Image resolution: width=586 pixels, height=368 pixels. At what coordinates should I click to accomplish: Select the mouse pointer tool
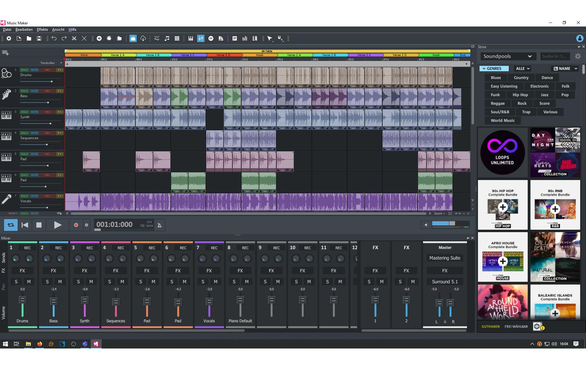(x=270, y=38)
